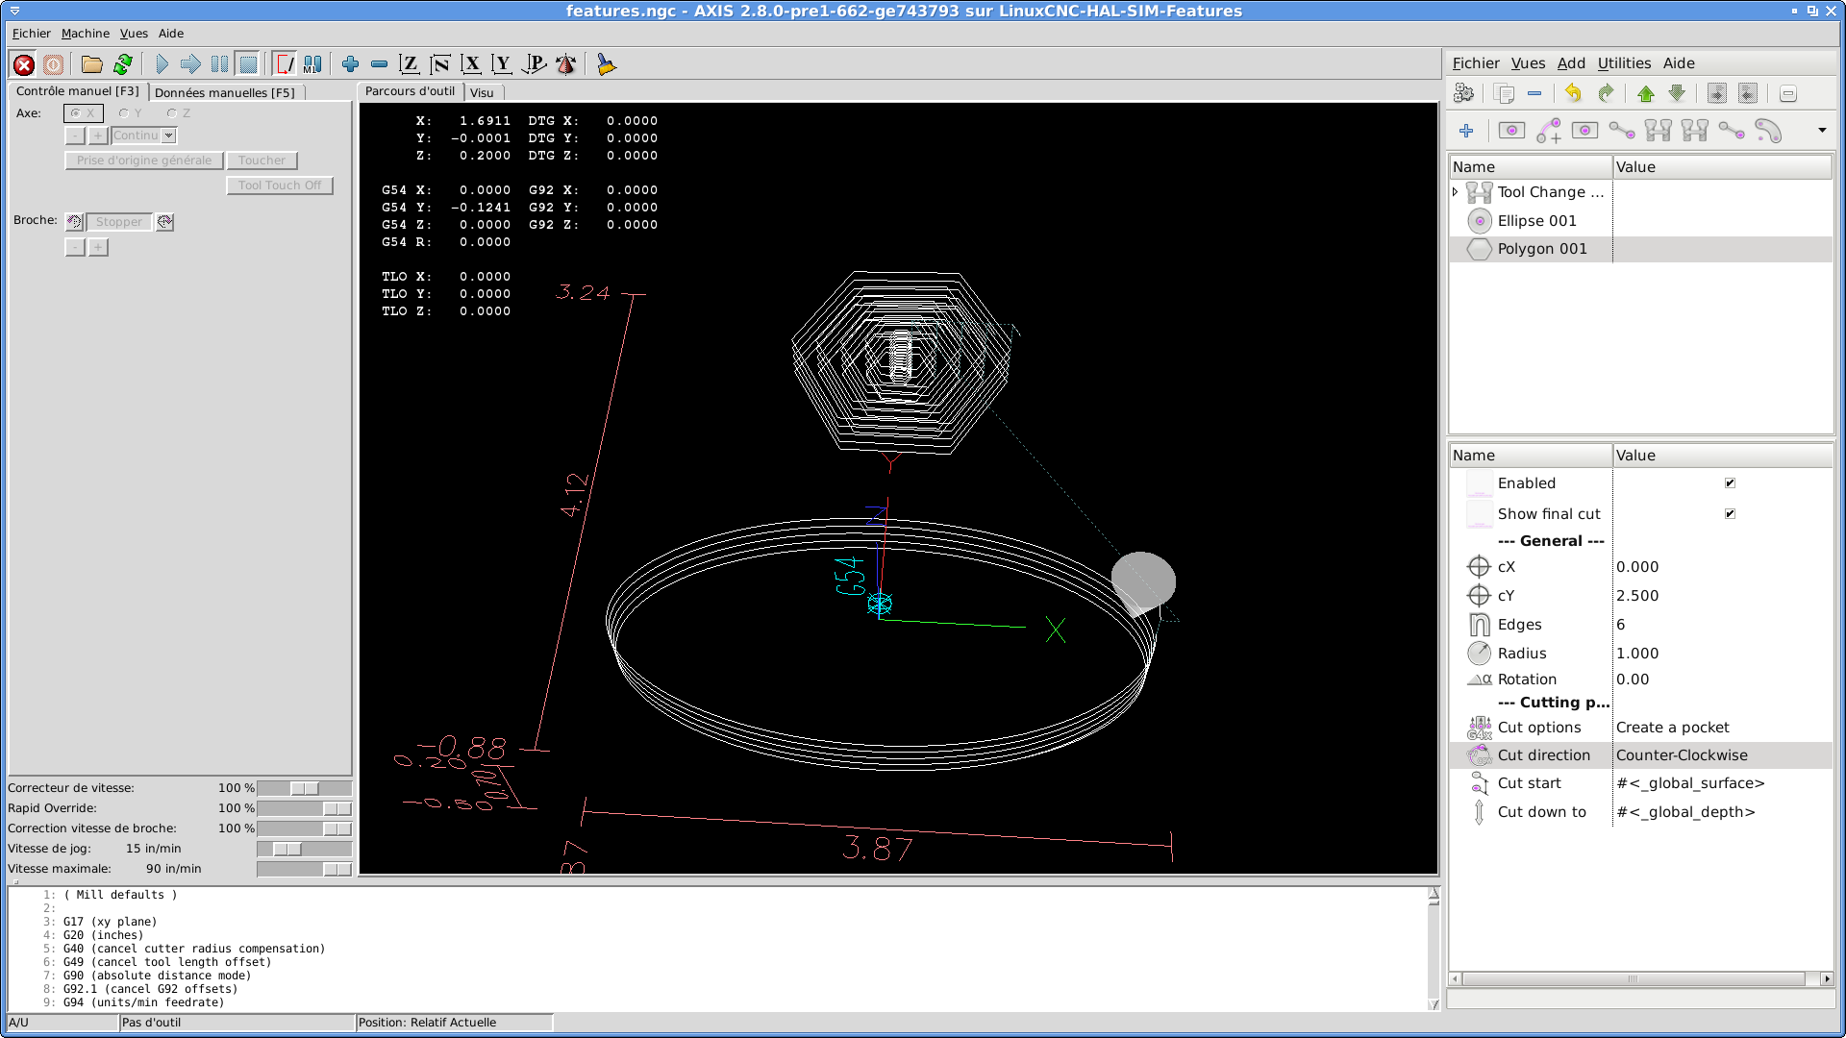Image resolution: width=1846 pixels, height=1038 pixels.
Task: Select the Parcours d'outil tab
Action: coord(410,91)
